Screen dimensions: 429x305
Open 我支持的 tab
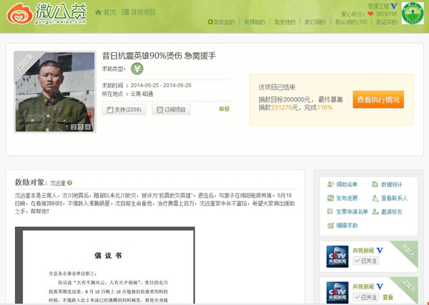tap(285, 22)
